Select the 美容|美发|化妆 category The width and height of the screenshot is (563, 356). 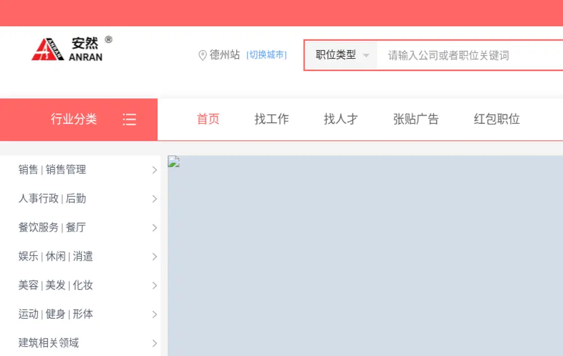click(56, 285)
